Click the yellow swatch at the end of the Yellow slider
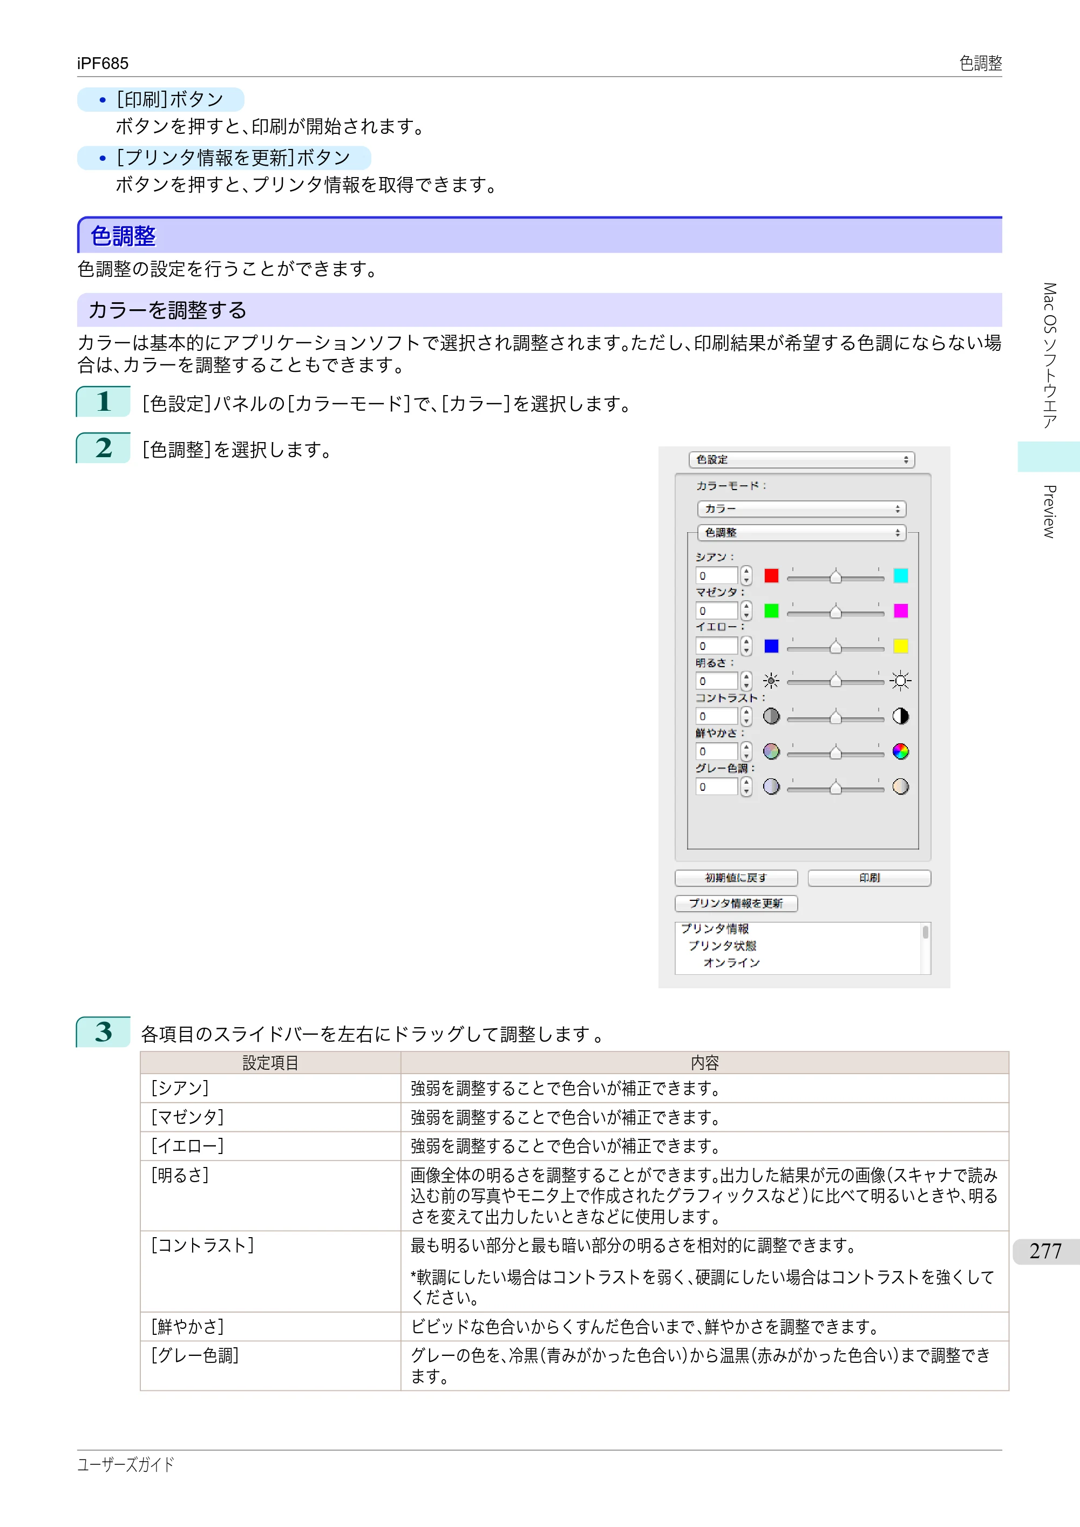Image resolution: width=1080 pixels, height=1527 pixels. coord(900,647)
